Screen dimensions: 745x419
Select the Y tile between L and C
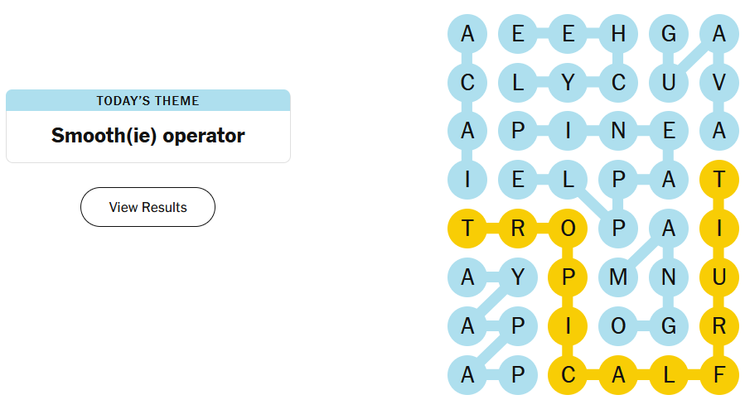(568, 83)
